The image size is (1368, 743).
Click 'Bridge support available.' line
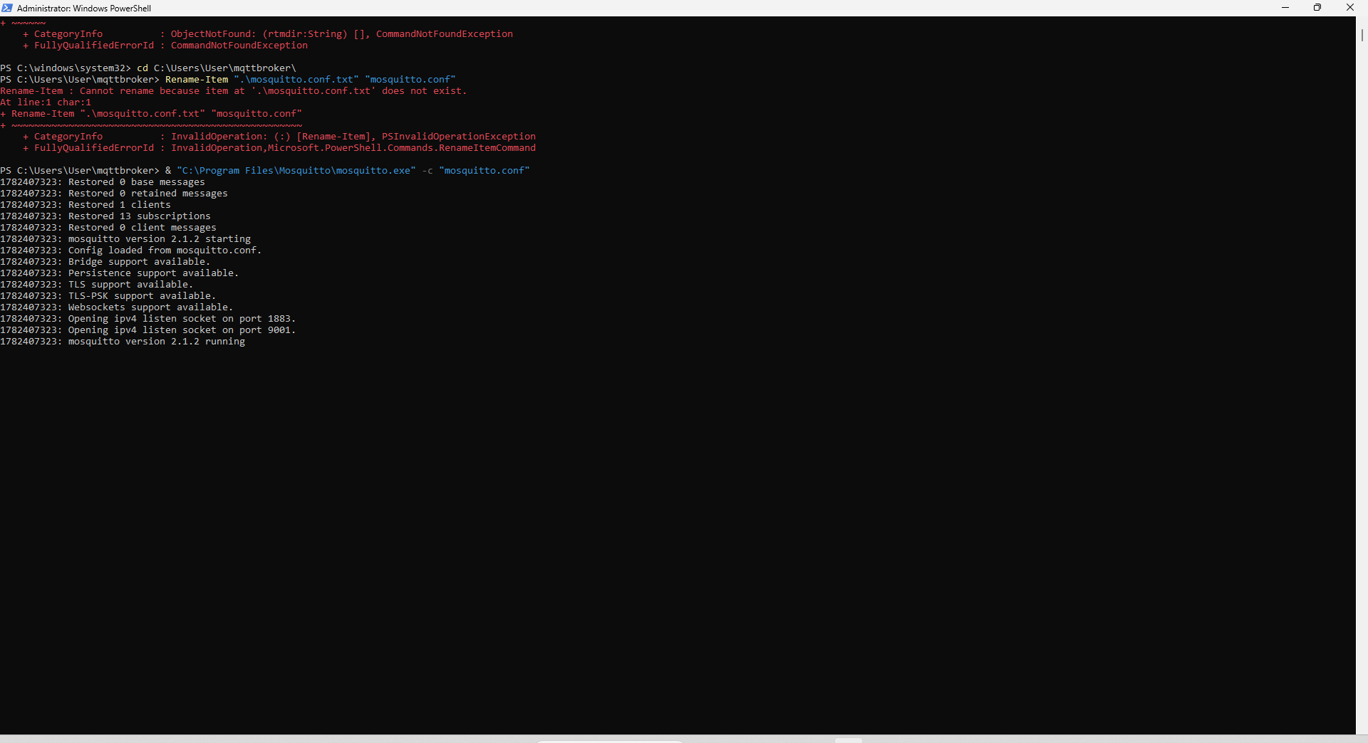105,262
